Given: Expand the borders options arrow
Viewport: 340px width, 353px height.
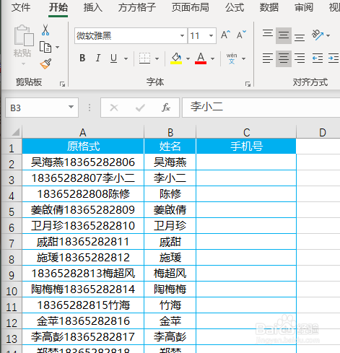Looking at the screenshot, I should [157, 58].
